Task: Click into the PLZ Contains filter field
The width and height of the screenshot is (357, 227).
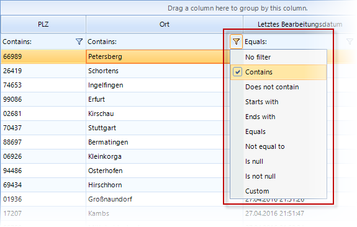Action: tap(38, 42)
